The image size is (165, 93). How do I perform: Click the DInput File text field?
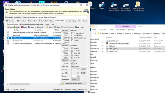[x=79, y=67]
